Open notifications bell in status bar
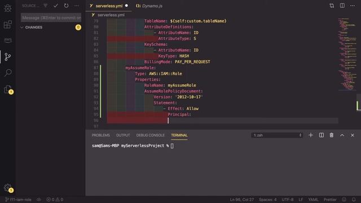 [354, 200]
